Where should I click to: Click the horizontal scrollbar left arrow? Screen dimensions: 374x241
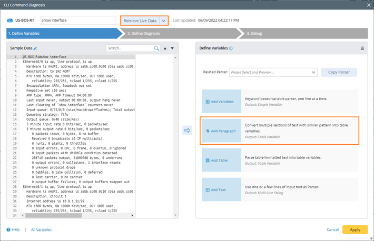coord(23,216)
